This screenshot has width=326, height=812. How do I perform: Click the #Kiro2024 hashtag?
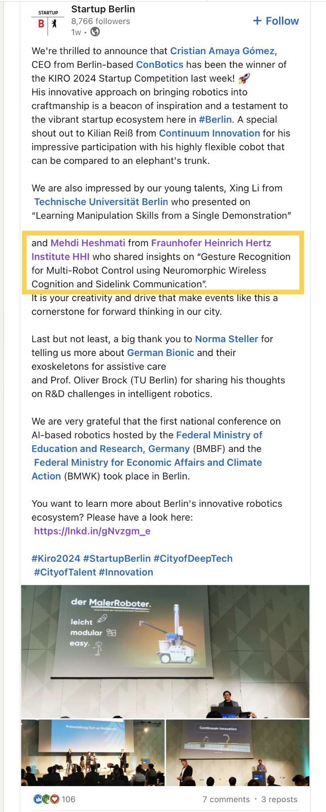tap(56, 559)
